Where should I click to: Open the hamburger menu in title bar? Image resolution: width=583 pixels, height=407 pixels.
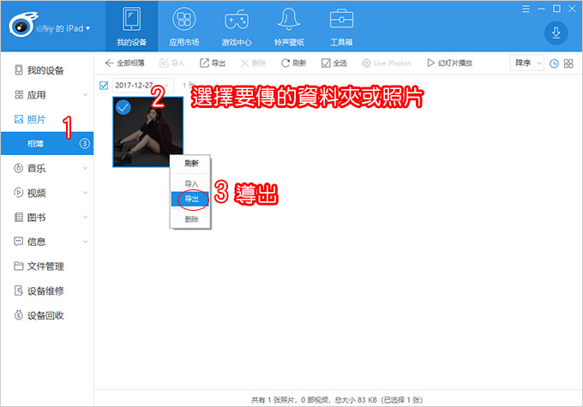click(x=526, y=9)
